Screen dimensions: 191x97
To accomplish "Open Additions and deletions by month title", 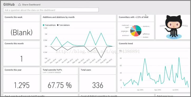I will [x=58, y=17].
